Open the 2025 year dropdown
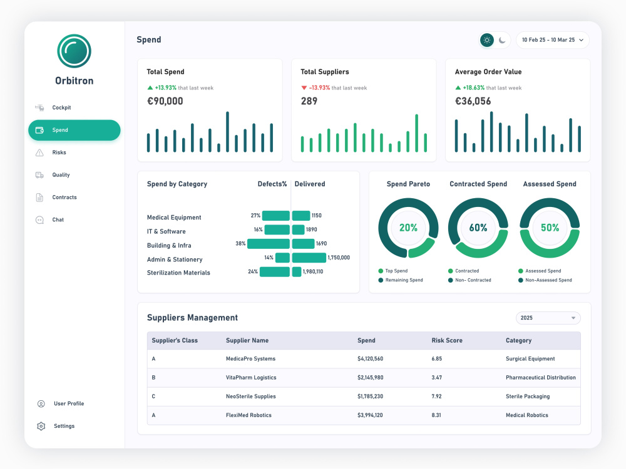The height and width of the screenshot is (469, 626). click(x=548, y=318)
